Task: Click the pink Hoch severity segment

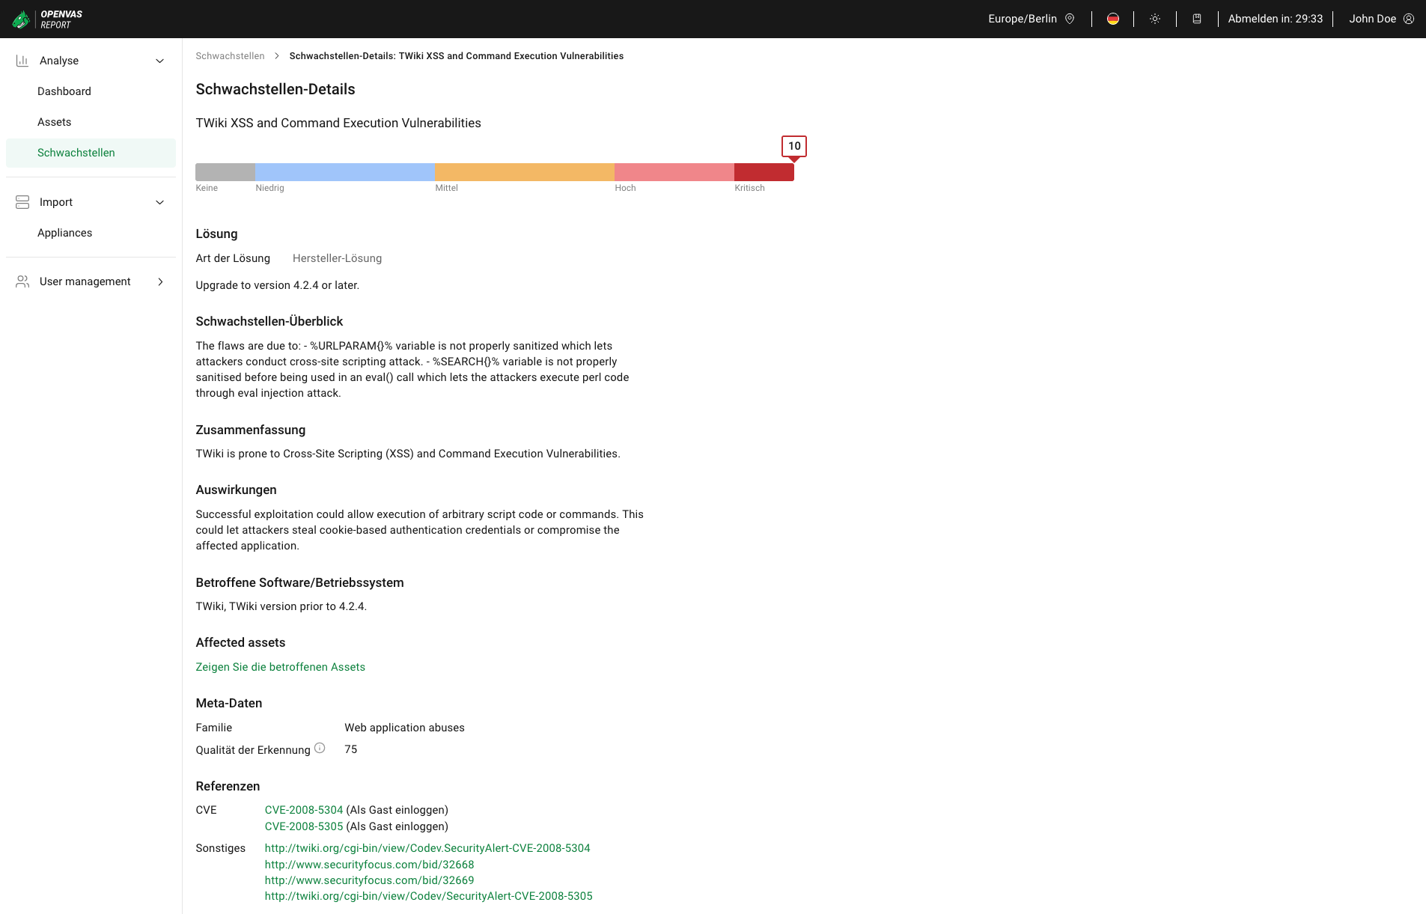Action: point(674,171)
